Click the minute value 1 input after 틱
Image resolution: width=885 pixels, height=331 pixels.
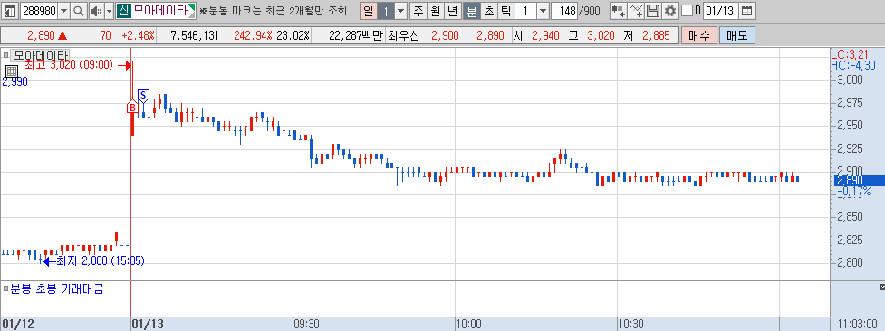[x=525, y=10]
